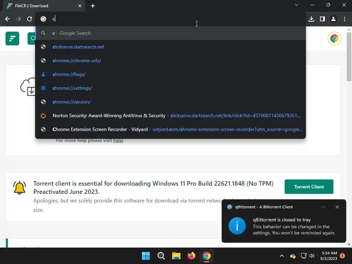Launch Firefox from the taskbar

191,256
